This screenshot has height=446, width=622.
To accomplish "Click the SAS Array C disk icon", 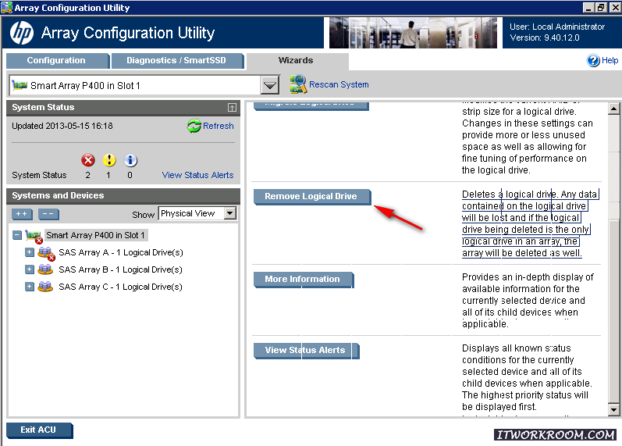I will pos(45,287).
